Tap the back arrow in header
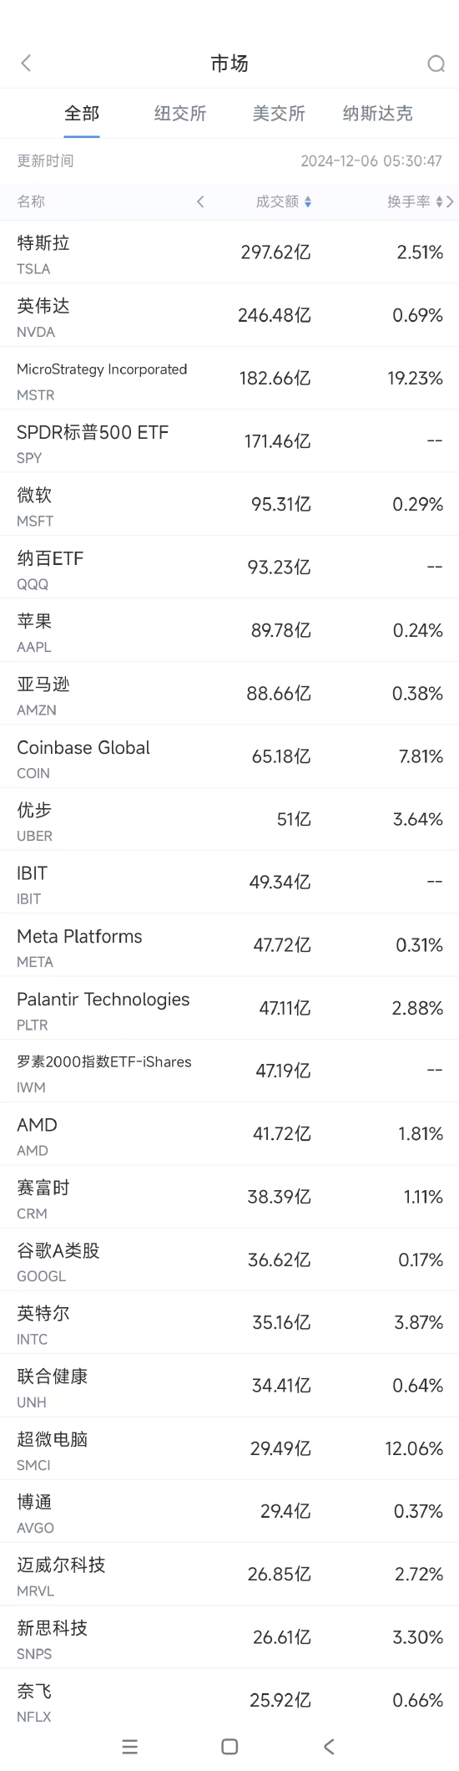 [26, 64]
